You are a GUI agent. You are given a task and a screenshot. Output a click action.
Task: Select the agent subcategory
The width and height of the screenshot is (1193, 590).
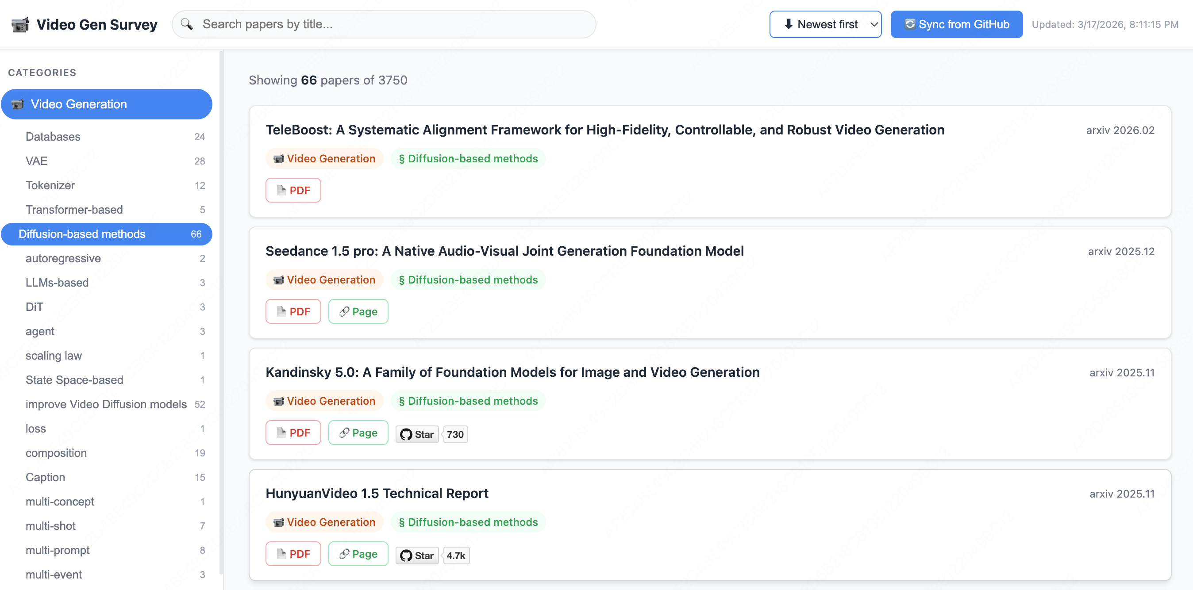click(107, 331)
